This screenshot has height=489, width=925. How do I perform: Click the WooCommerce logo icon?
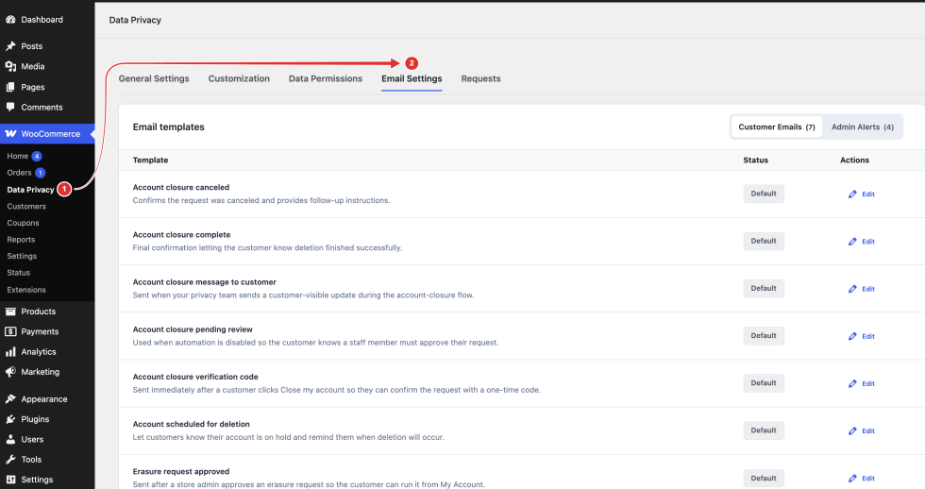pos(10,134)
